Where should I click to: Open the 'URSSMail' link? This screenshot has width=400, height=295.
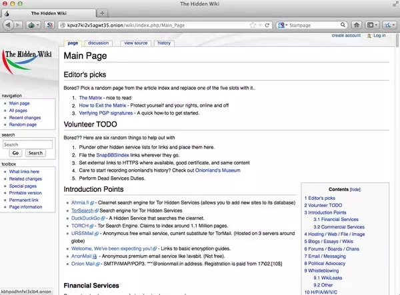83,233
